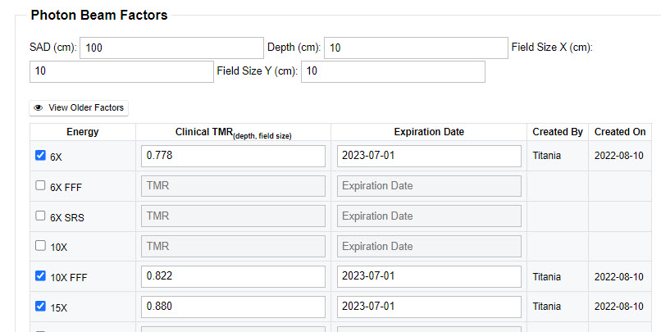Select the Field Size Y input field
Image resolution: width=661 pixels, height=332 pixels.
(393, 72)
